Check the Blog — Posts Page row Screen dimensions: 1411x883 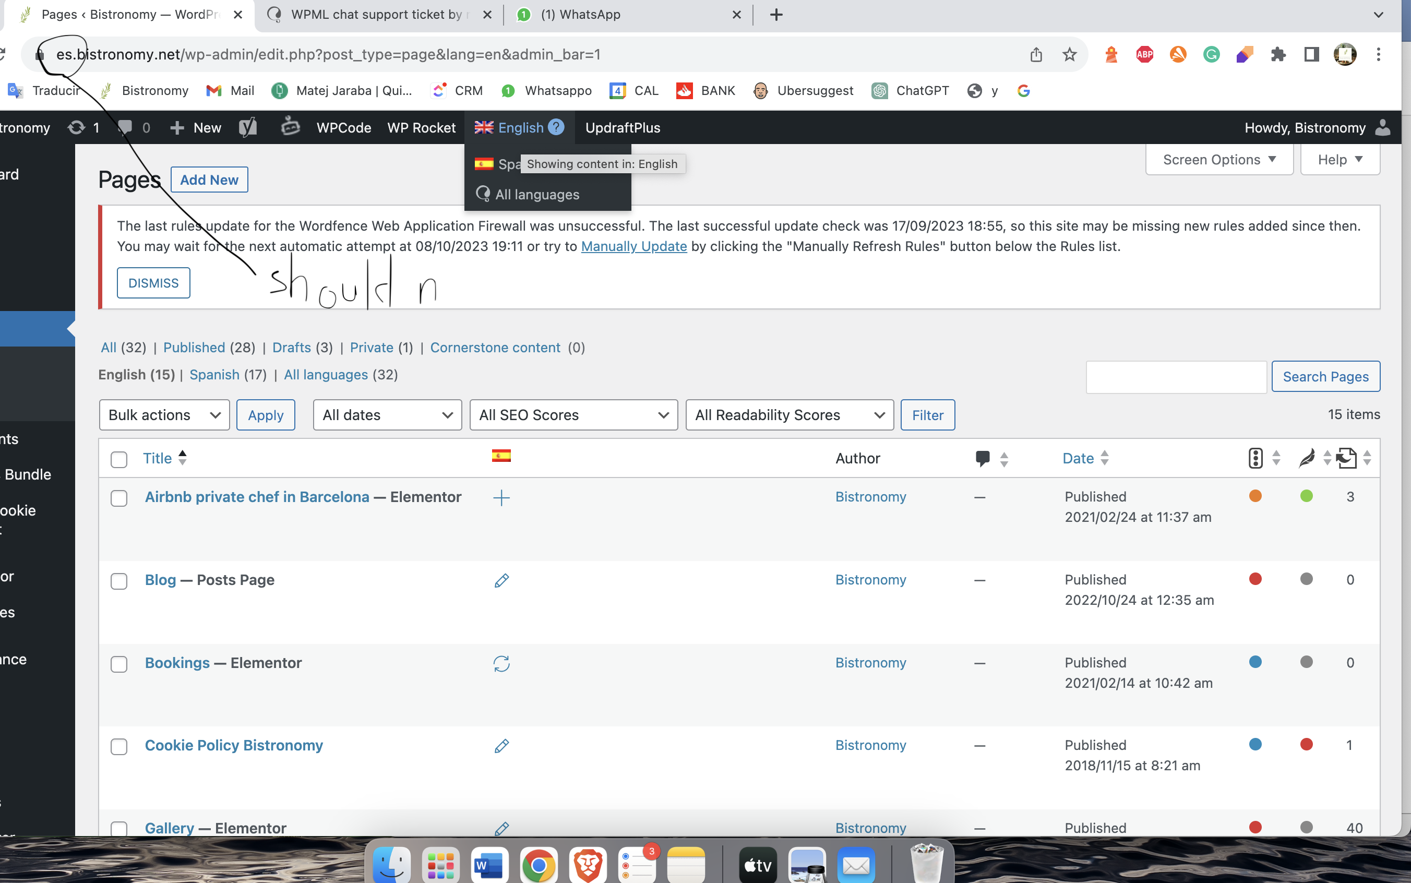(119, 581)
